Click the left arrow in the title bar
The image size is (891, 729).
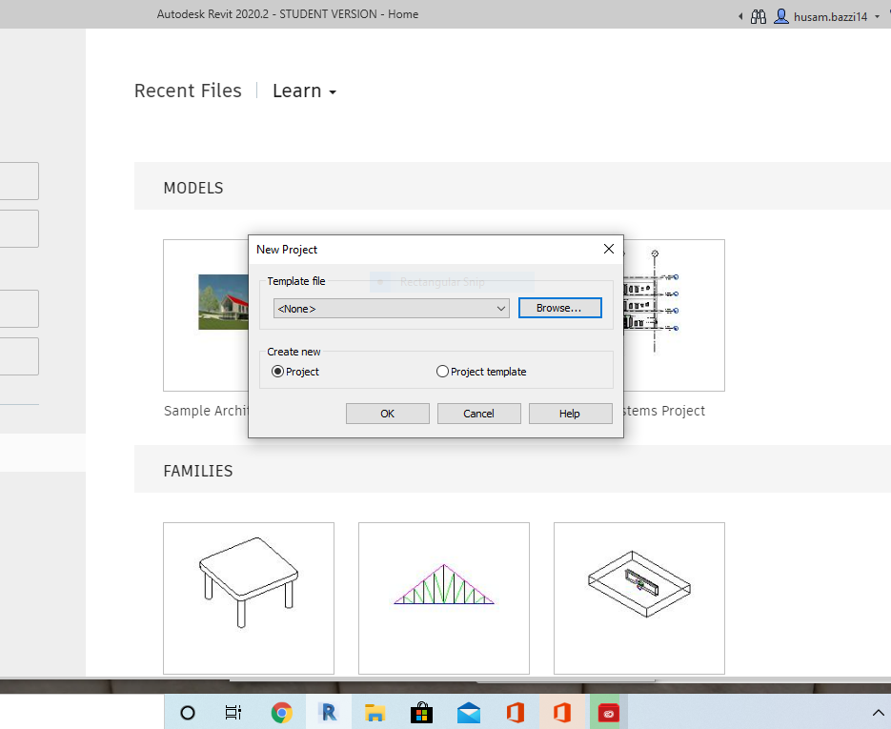click(x=740, y=16)
